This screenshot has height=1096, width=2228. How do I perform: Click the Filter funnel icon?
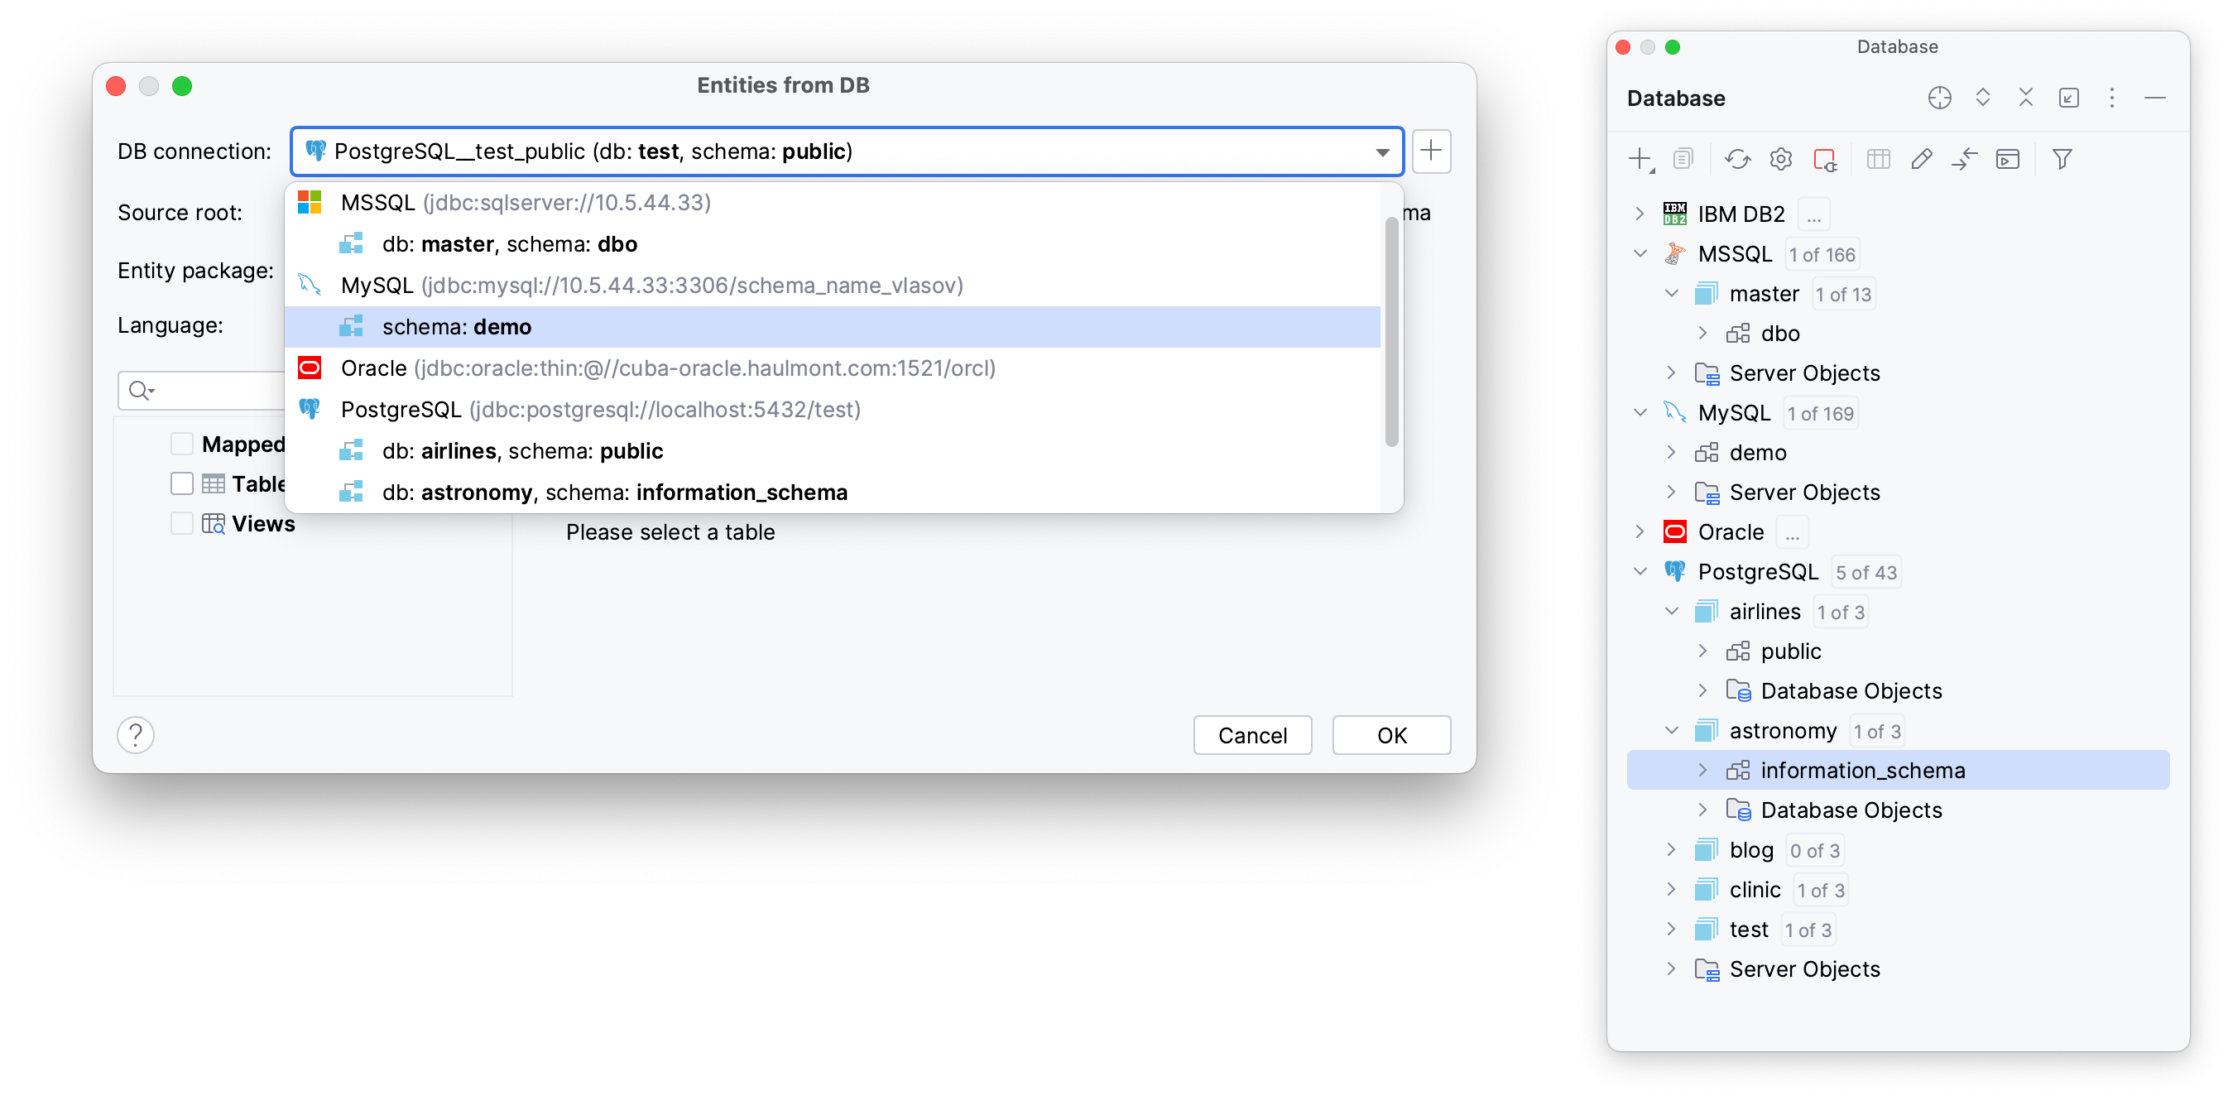(x=2062, y=159)
